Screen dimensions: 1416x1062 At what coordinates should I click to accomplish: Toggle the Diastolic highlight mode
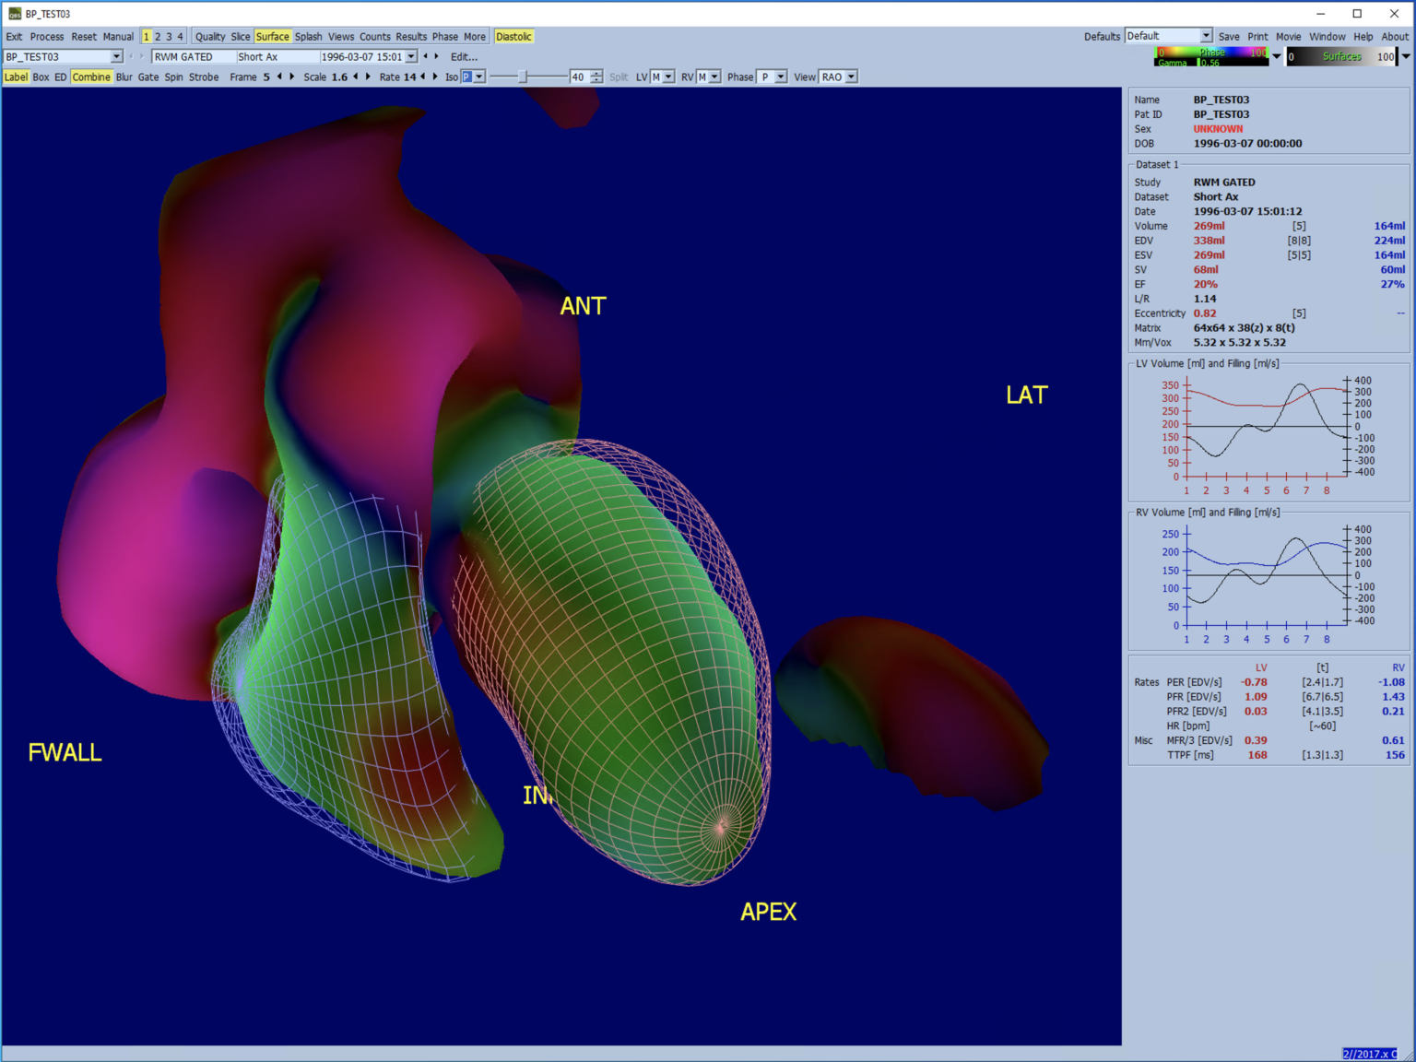(513, 37)
